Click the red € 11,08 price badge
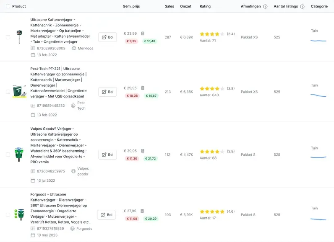 point(132,219)
